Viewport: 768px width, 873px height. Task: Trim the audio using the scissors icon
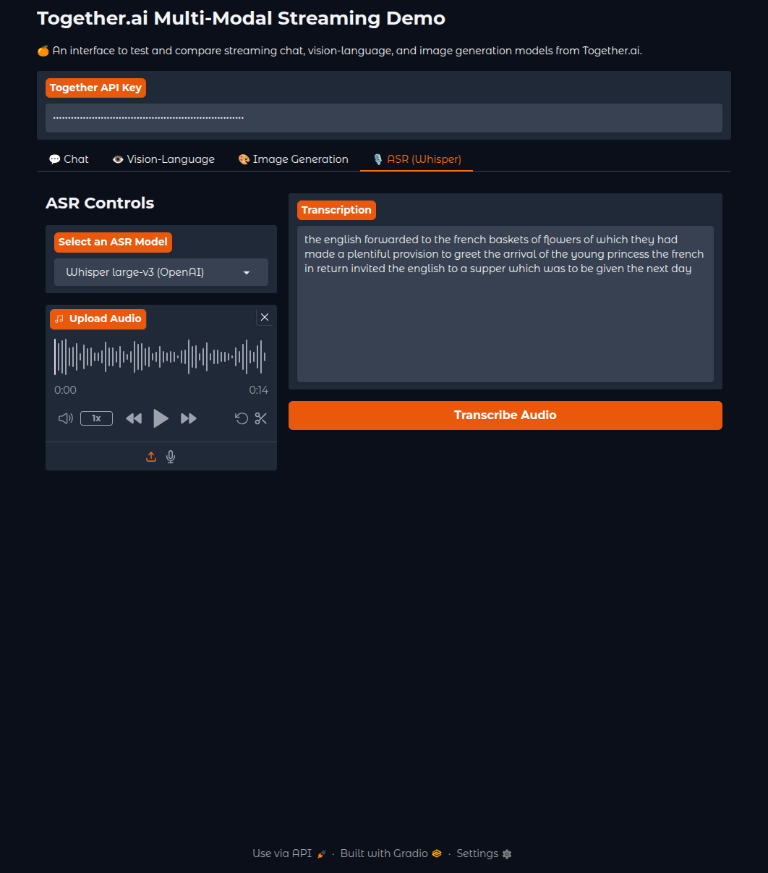[x=261, y=418]
